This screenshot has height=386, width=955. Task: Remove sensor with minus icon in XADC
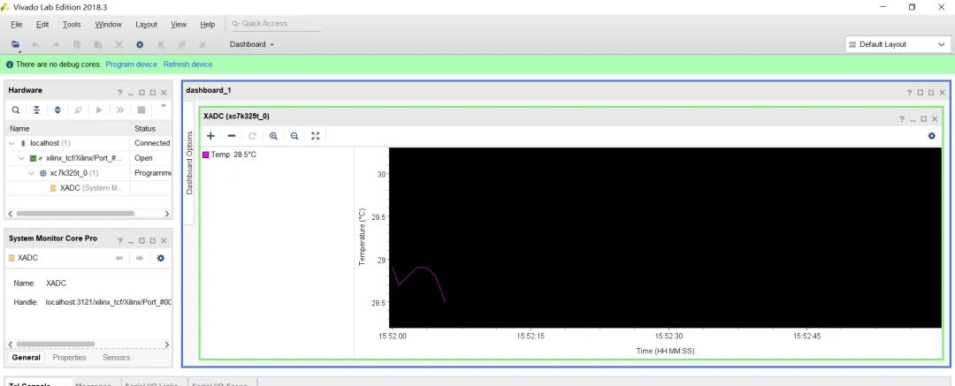click(232, 136)
